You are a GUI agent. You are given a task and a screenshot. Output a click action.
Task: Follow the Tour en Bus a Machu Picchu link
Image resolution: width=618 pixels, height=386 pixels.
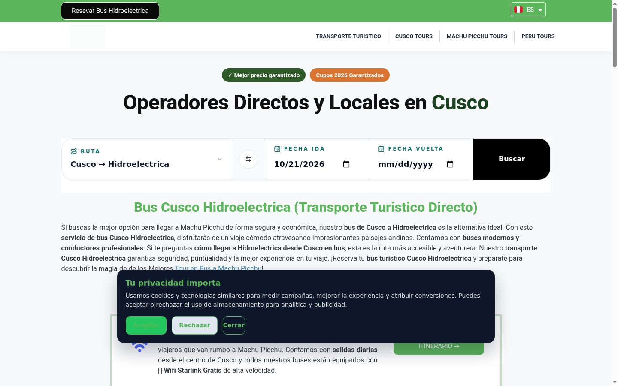[218, 268]
